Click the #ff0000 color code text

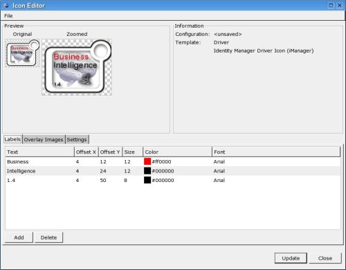161,162
